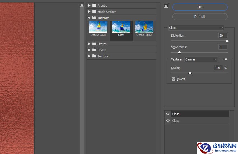
Task: Click the Default button
Action: coord(200,17)
